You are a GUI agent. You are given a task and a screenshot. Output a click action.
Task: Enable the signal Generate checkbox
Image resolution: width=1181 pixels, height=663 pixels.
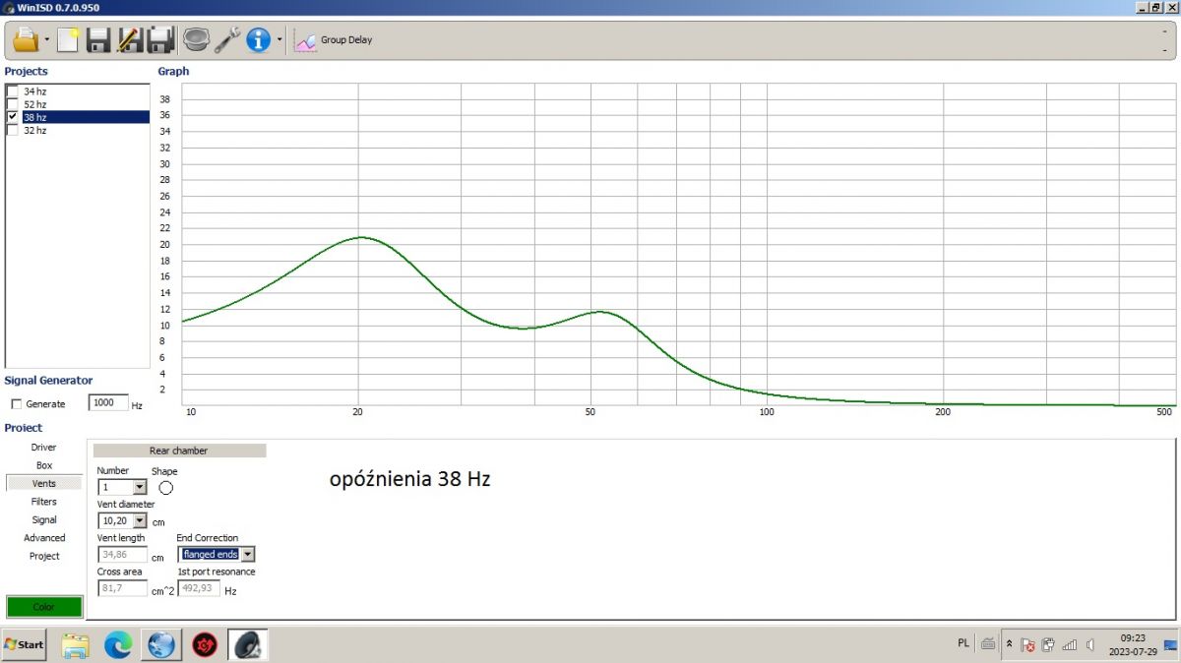(16, 404)
